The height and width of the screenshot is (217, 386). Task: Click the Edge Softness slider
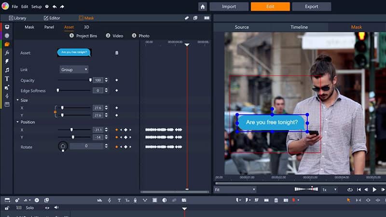click(73, 90)
